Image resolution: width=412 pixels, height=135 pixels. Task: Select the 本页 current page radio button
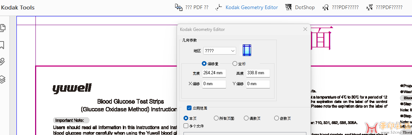coord(186,118)
